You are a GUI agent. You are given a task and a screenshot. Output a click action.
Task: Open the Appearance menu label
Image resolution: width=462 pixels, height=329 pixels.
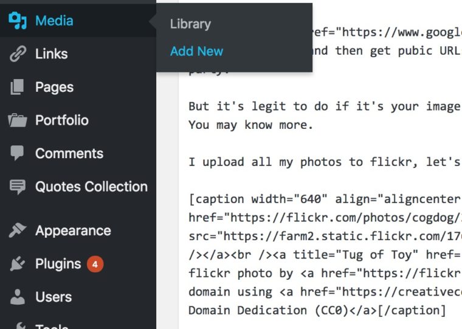pyautogui.click(x=73, y=230)
